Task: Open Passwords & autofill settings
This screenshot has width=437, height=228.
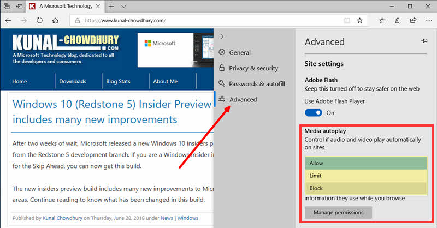Action: (x=257, y=84)
